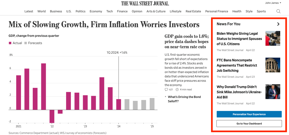Expand News For You arrow
This screenshot has height=135, width=289.
tap(278, 24)
